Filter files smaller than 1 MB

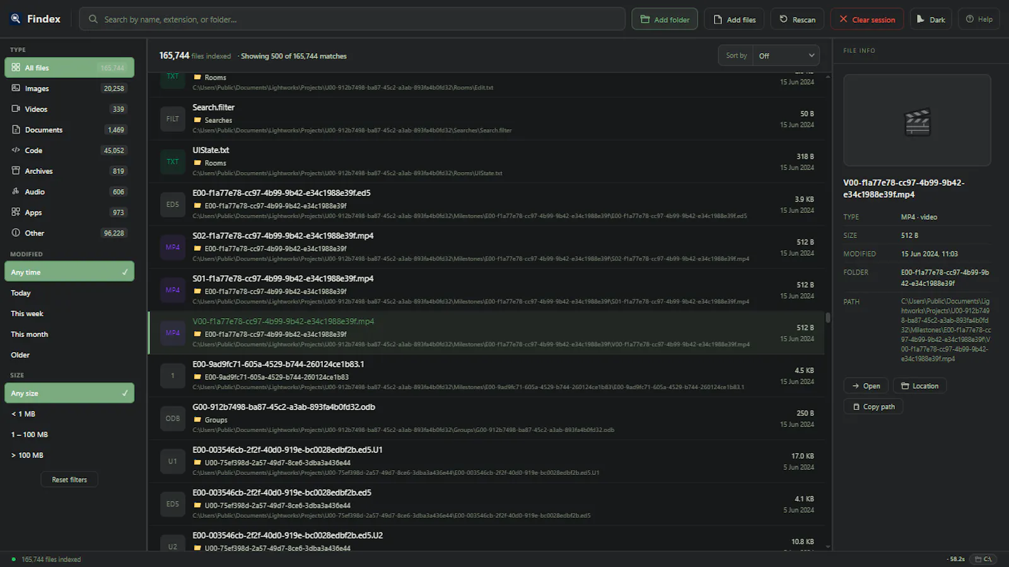[x=69, y=414]
